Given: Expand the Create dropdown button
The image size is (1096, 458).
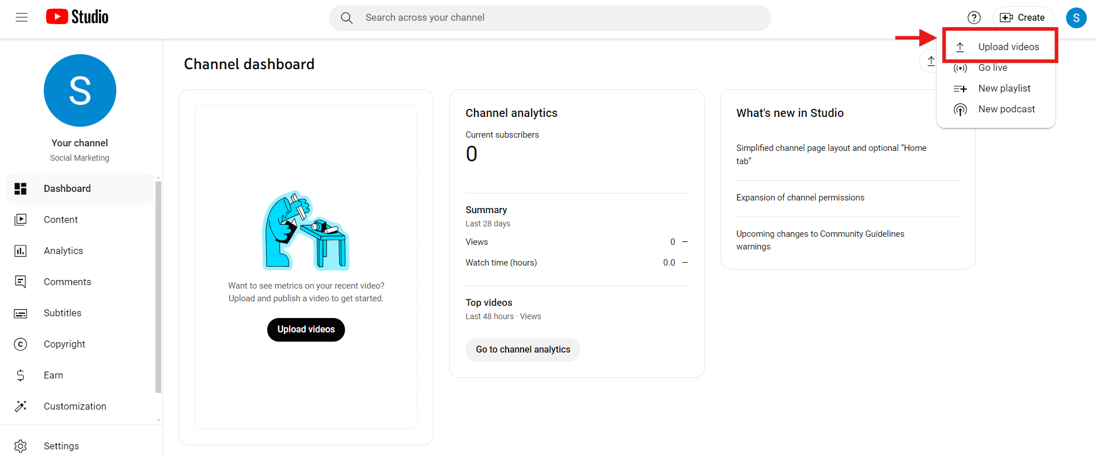Looking at the screenshot, I should coord(1023,17).
